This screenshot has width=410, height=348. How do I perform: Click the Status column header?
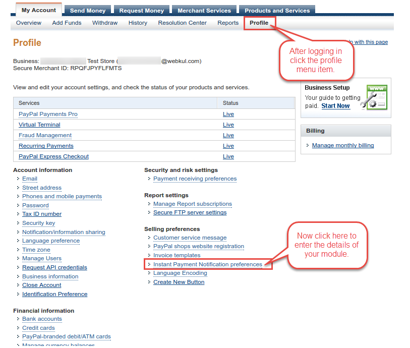[256, 103]
